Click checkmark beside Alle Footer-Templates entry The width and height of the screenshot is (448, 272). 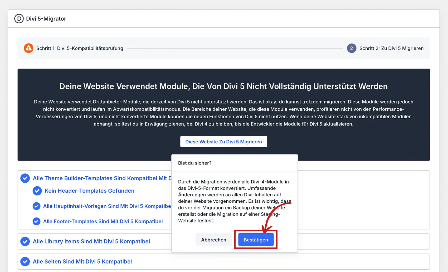[36, 221]
